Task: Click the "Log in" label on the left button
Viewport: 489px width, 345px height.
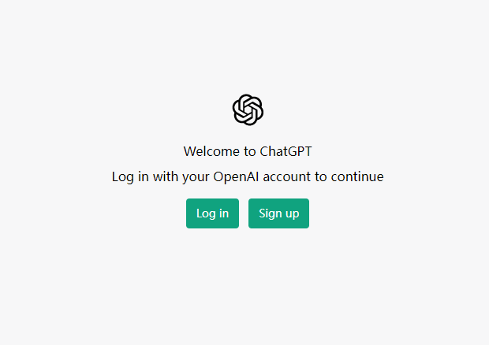Action: coord(212,213)
